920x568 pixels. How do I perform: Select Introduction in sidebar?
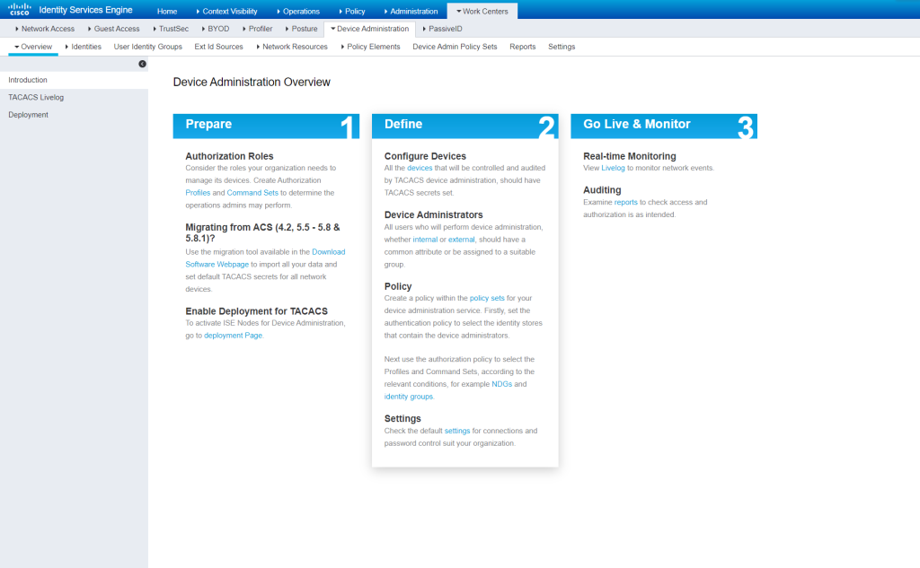(74, 80)
